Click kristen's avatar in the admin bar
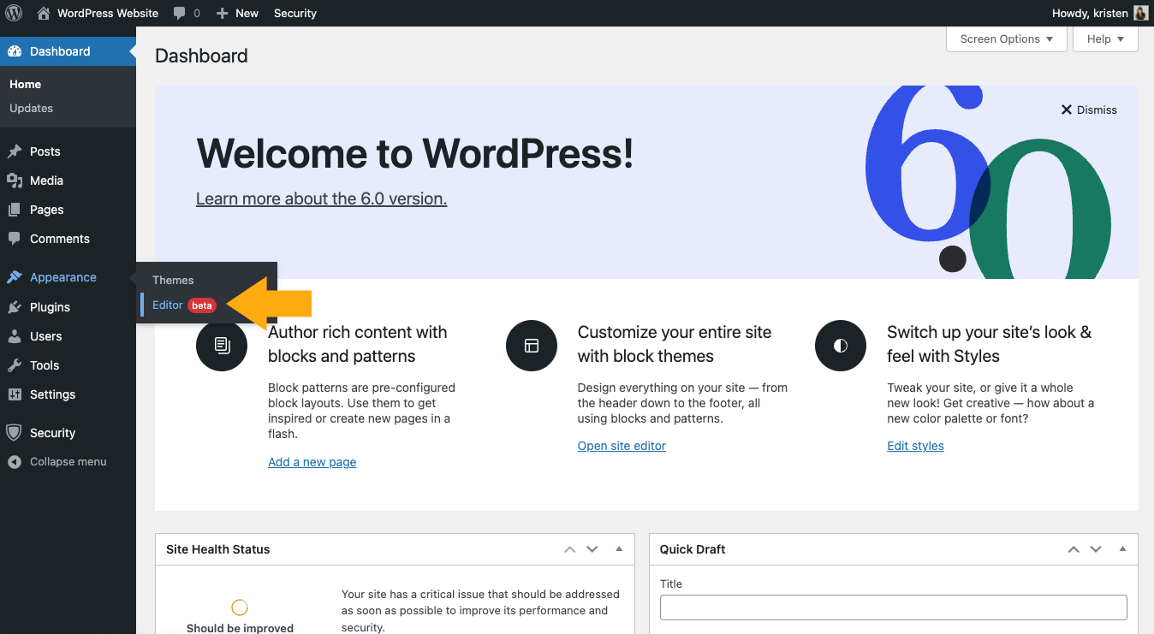The image size is (1154, 634). point(1140,13)
